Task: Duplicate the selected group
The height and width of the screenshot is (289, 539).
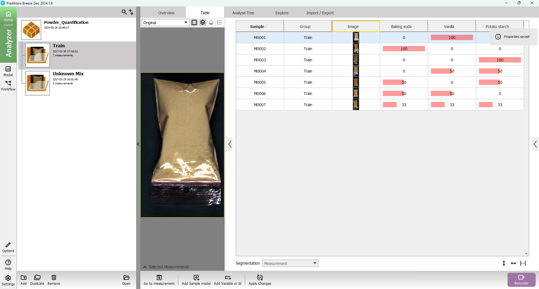Action: (37, 279)
